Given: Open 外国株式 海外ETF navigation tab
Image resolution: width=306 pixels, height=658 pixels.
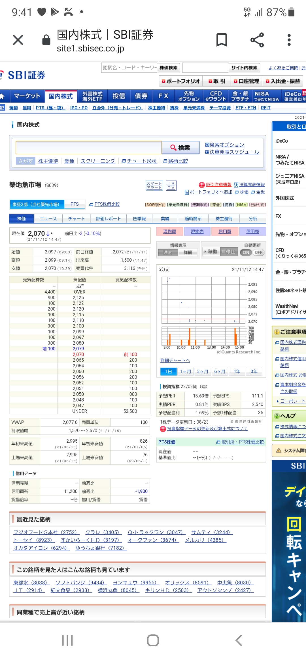Looking at the screenshot, I should (x=92, y=96).
